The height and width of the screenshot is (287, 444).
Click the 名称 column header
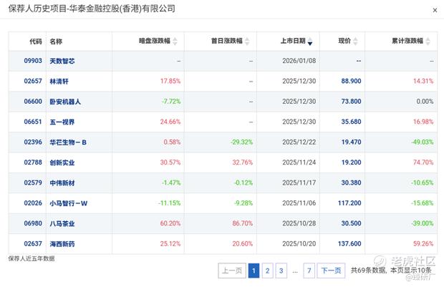point(56,42)
